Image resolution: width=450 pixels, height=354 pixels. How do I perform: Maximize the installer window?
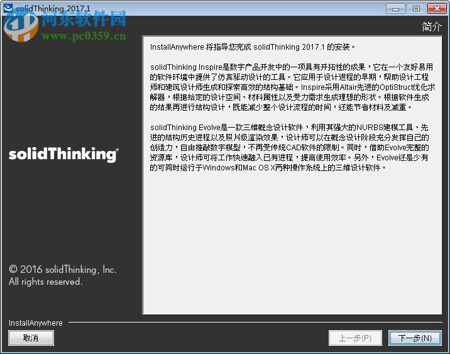tap(416, 9)
